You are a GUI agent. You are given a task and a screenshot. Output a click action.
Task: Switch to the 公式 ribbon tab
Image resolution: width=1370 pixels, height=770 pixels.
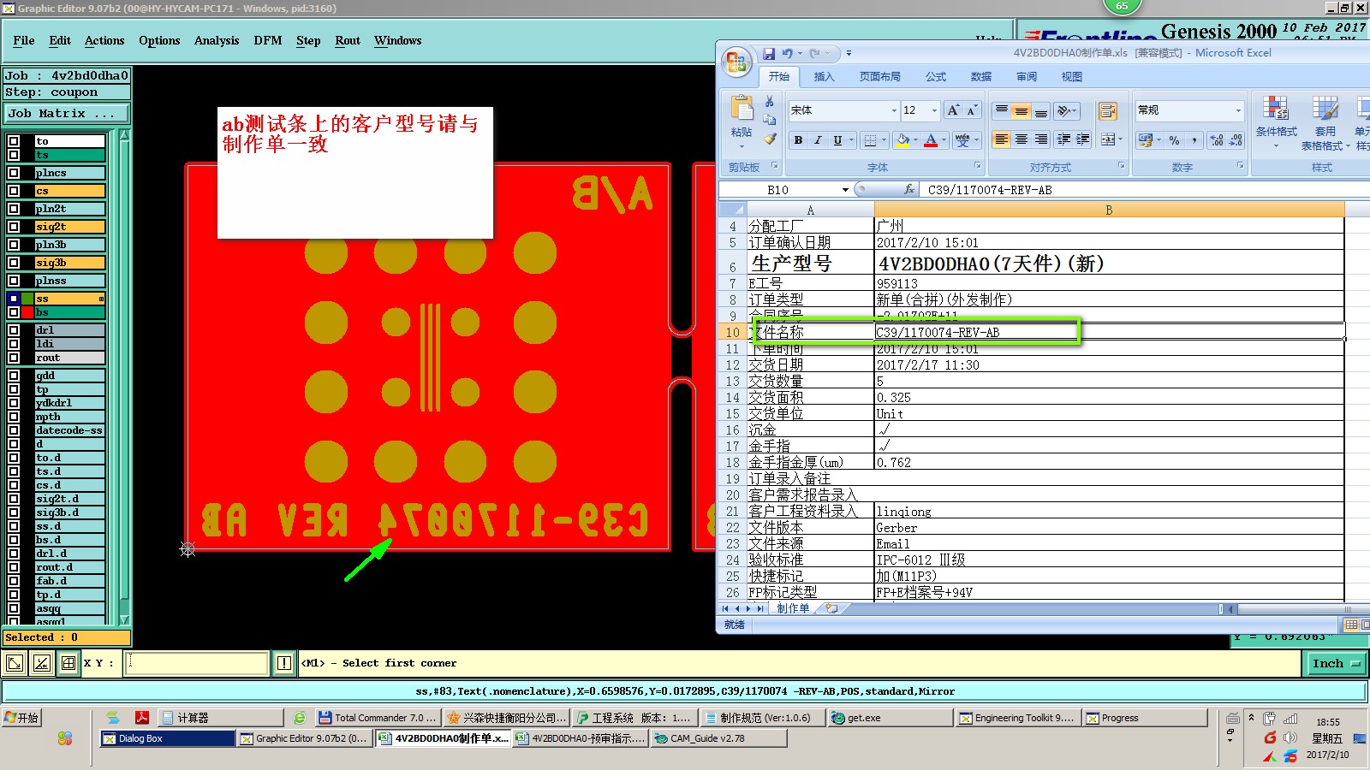[936, 76]
